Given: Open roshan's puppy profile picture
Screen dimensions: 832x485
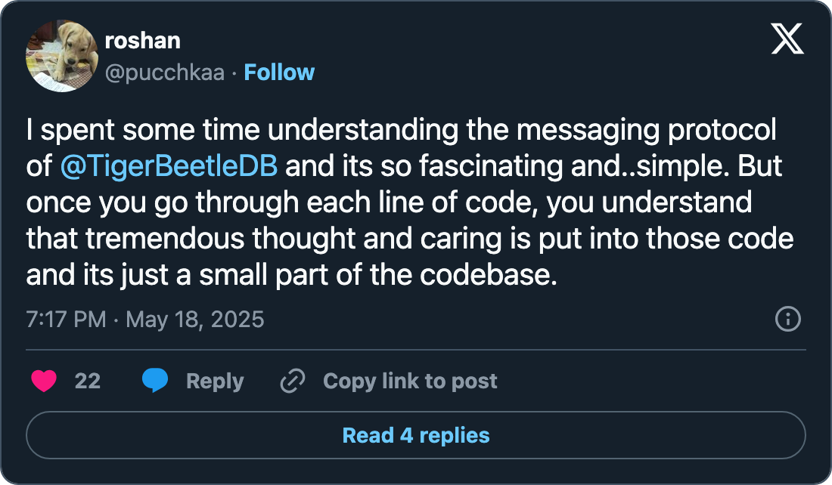Looking at the screenshot, I should point(61,57).
